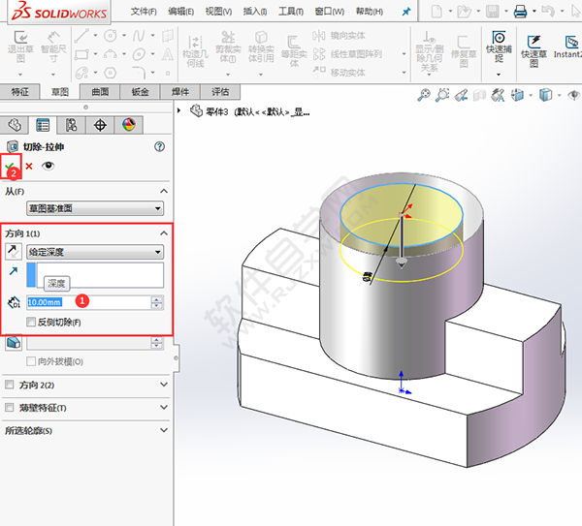
Task: Open the View (视图) menu
Action: pyautogui.click(x=218, y=12)
